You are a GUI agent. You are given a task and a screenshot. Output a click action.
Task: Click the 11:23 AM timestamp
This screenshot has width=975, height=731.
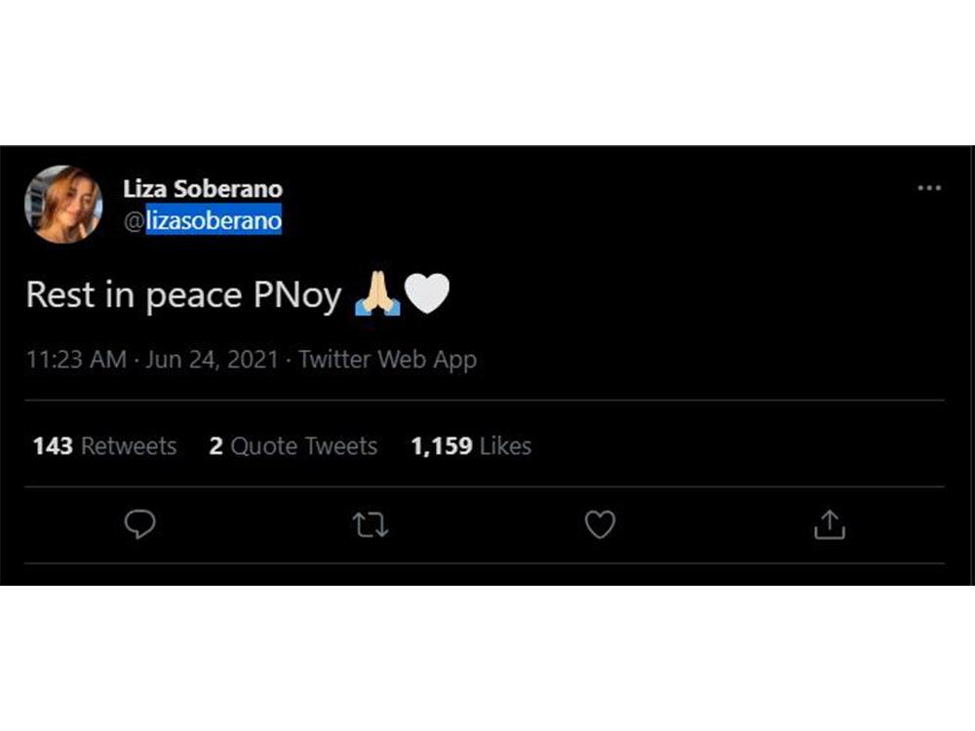76,360
